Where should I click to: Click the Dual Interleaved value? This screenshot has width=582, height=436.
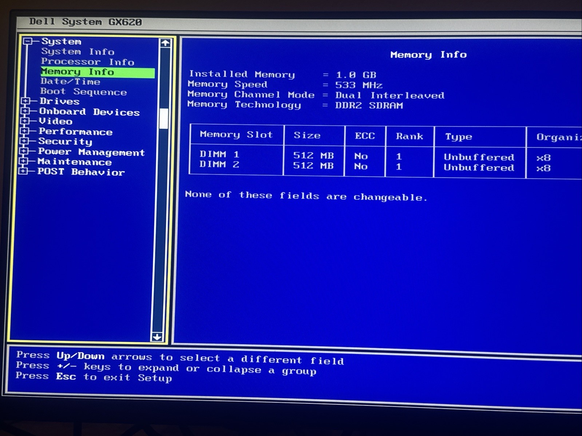390,96
